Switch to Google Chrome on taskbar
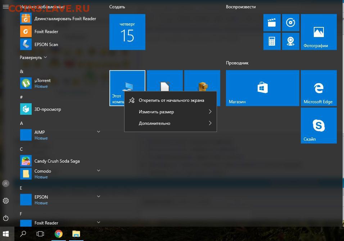The image size is (344, 241). [x=59, y=234]
